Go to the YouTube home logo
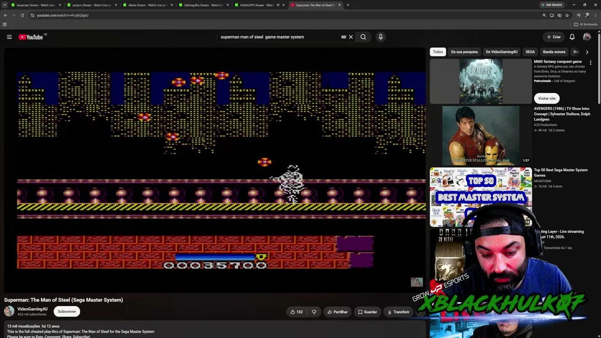Viewport: 601px width, 338px height. tap(31, 37)
